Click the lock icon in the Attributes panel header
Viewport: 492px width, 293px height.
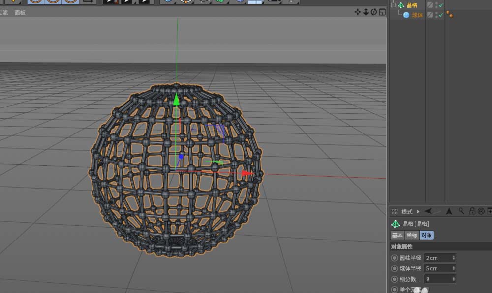(471, 211)
